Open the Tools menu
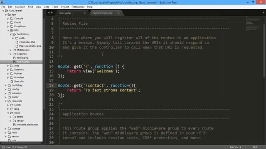 coord(55,7)
